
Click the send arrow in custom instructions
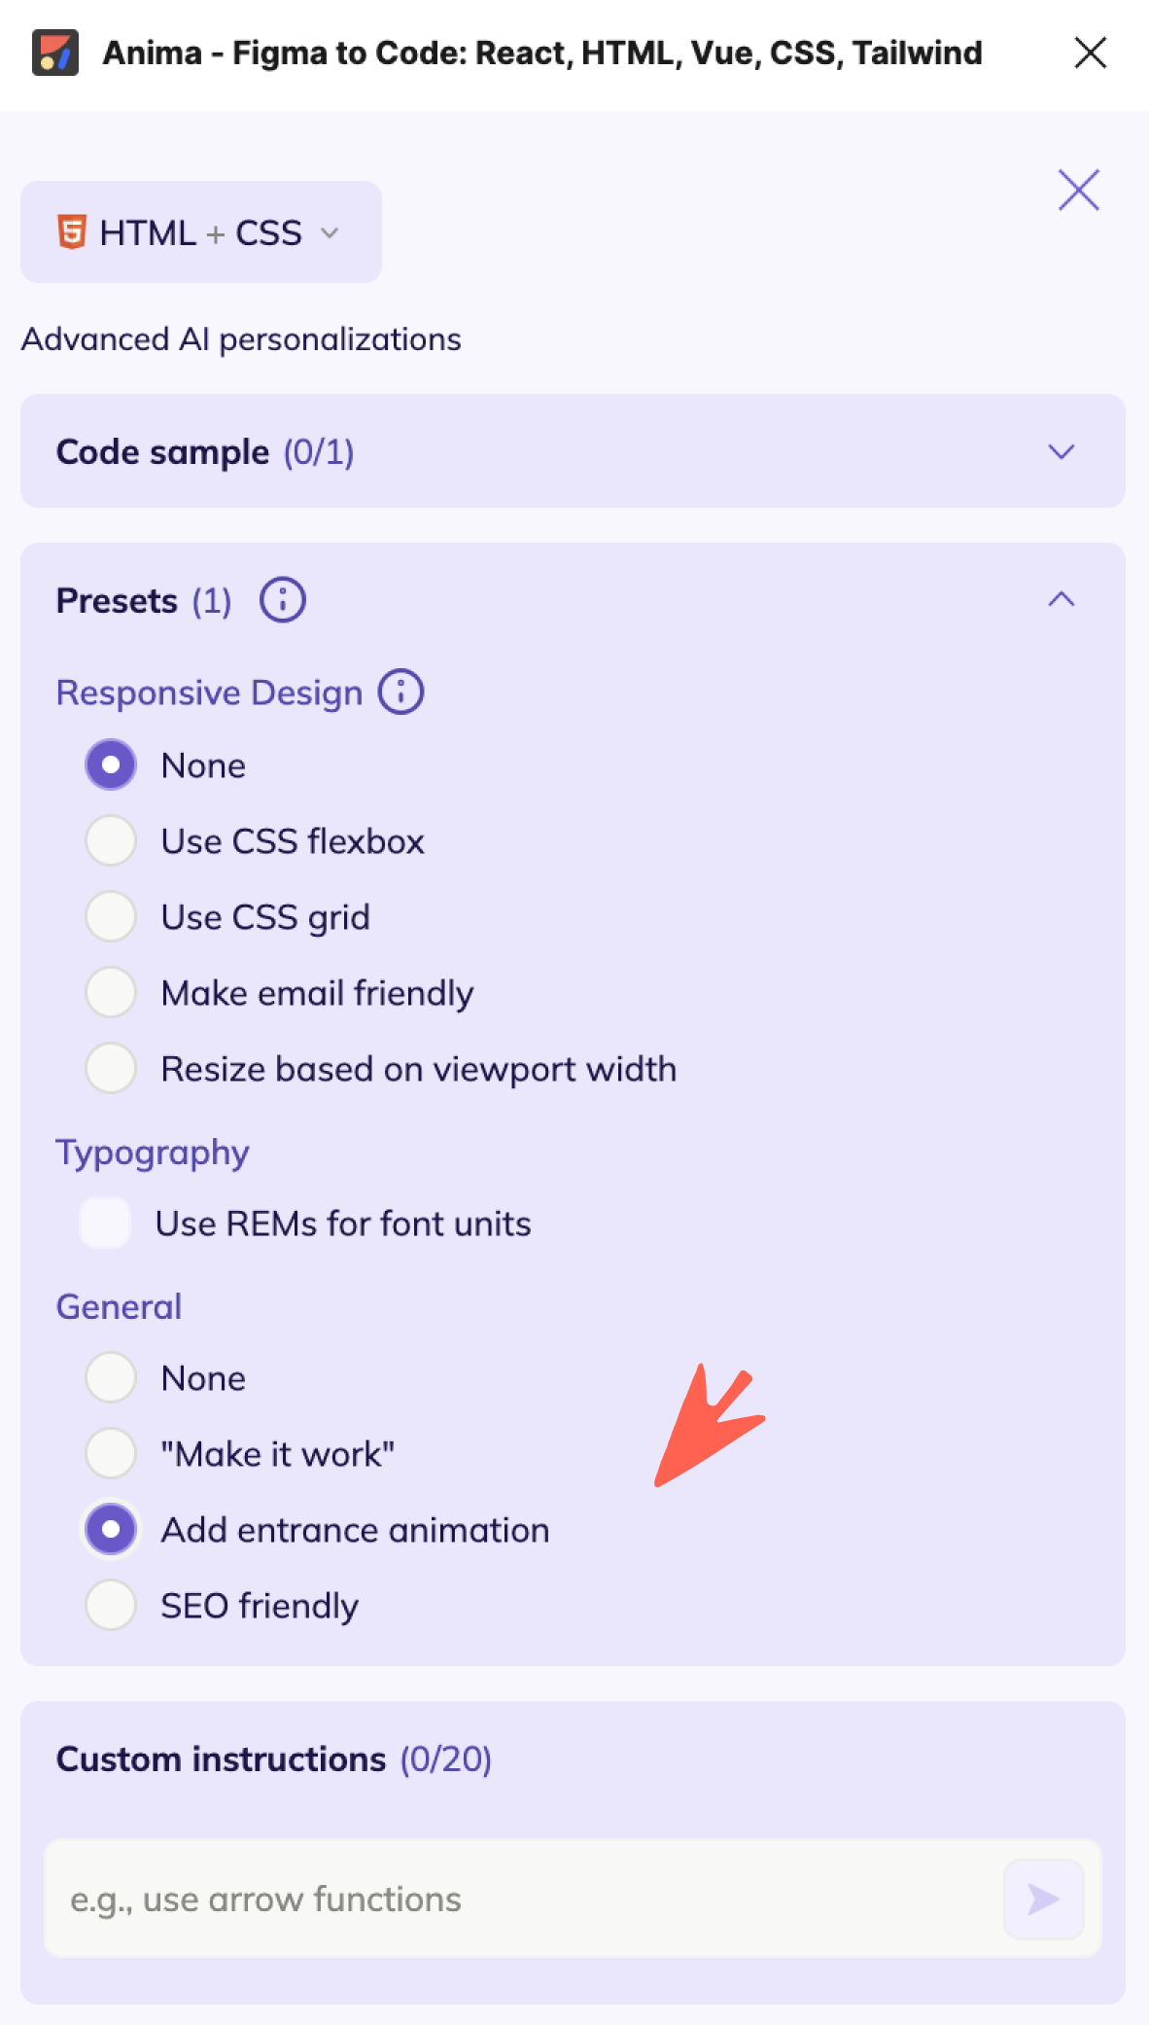(x=1043, y=1898)
